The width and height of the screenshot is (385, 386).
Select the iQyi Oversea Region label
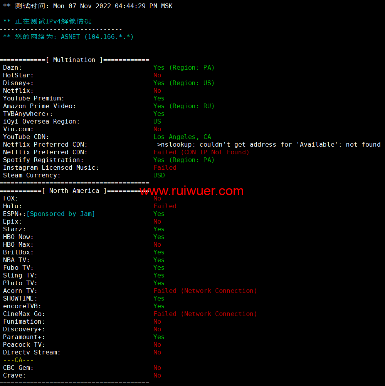pyautogui.click(x=41, y=122)
